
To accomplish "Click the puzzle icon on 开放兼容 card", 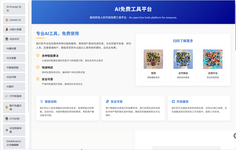I will point(173,102).
